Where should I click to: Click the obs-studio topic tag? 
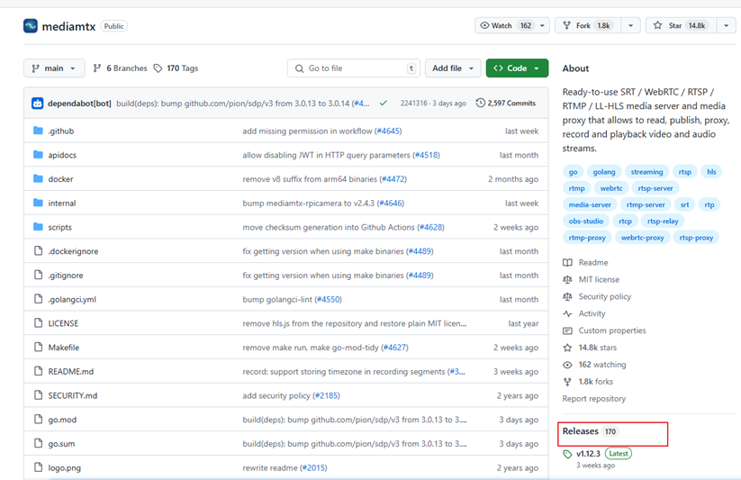point(586,221)
